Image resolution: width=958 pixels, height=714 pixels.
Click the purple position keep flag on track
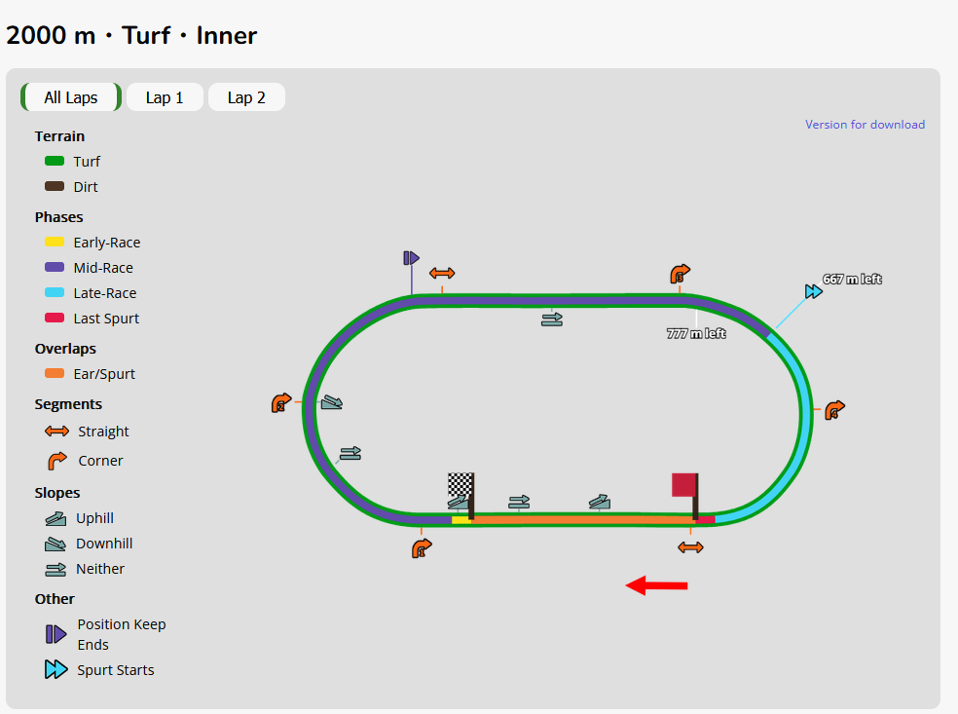point(411,258)
